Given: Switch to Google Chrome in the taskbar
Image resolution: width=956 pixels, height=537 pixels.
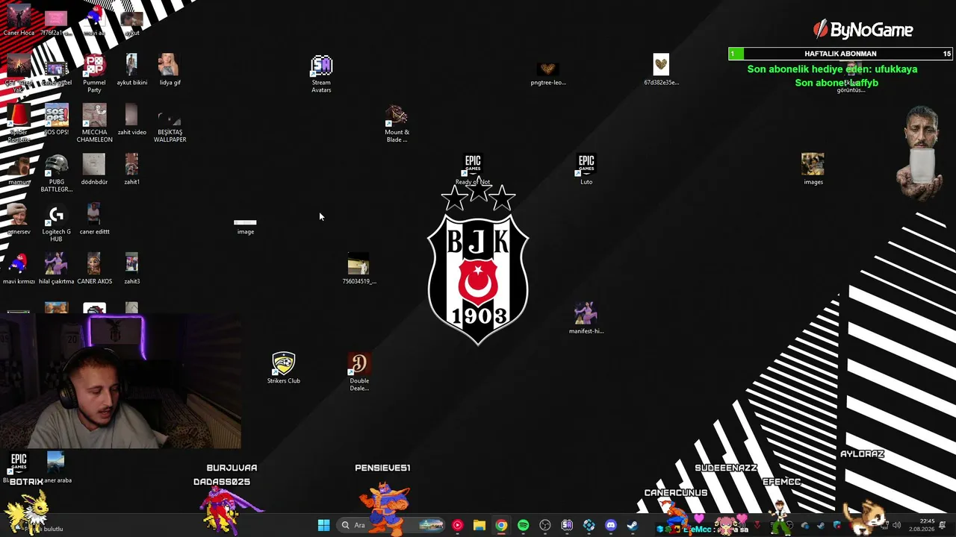Looking at the screenshot, I should pos(501,525).
